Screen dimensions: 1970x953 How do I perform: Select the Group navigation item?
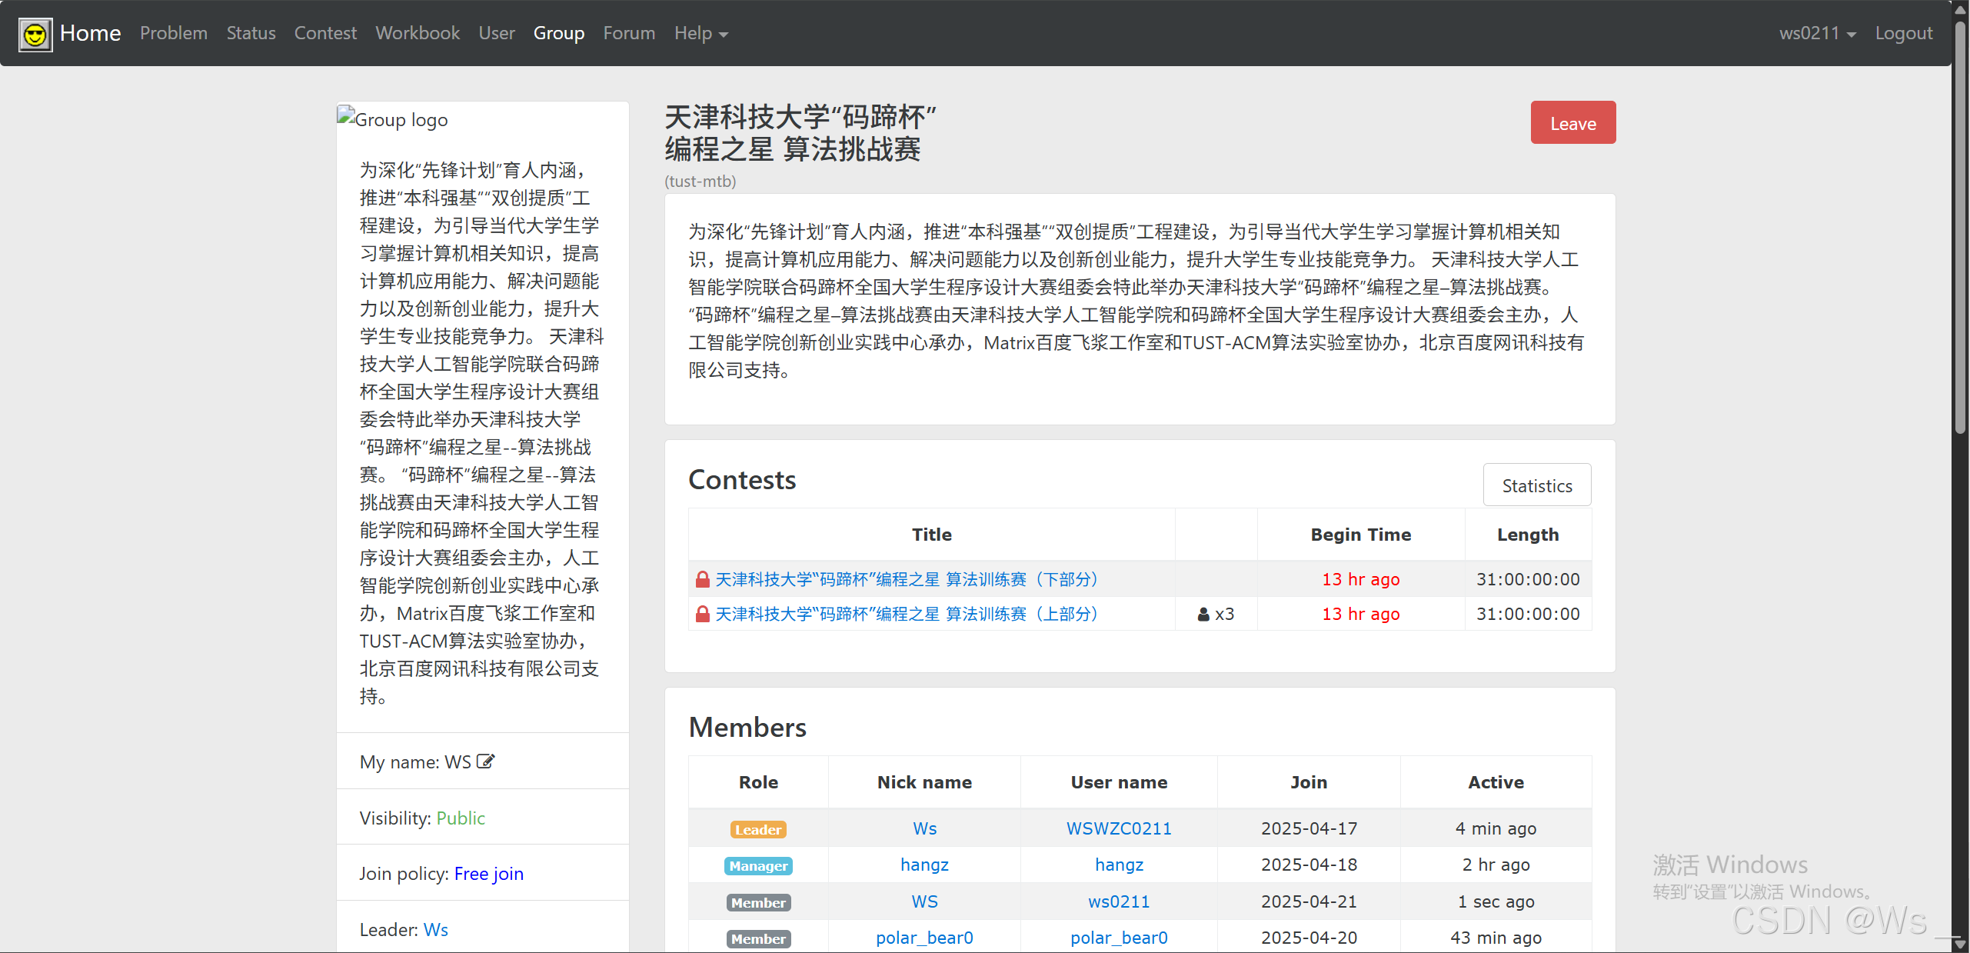559,33
